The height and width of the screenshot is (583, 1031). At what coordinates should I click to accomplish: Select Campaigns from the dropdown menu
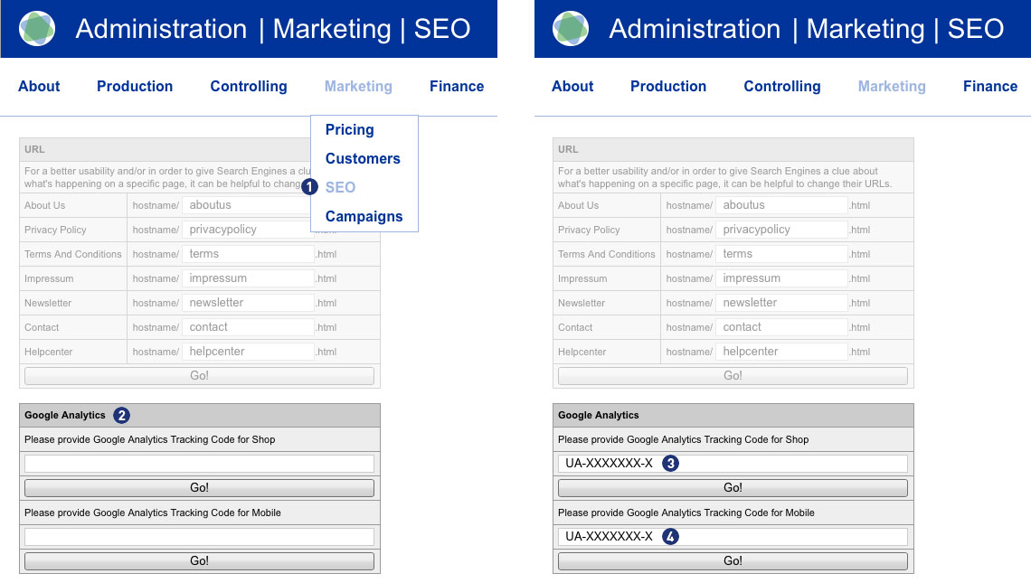point(364,216)
